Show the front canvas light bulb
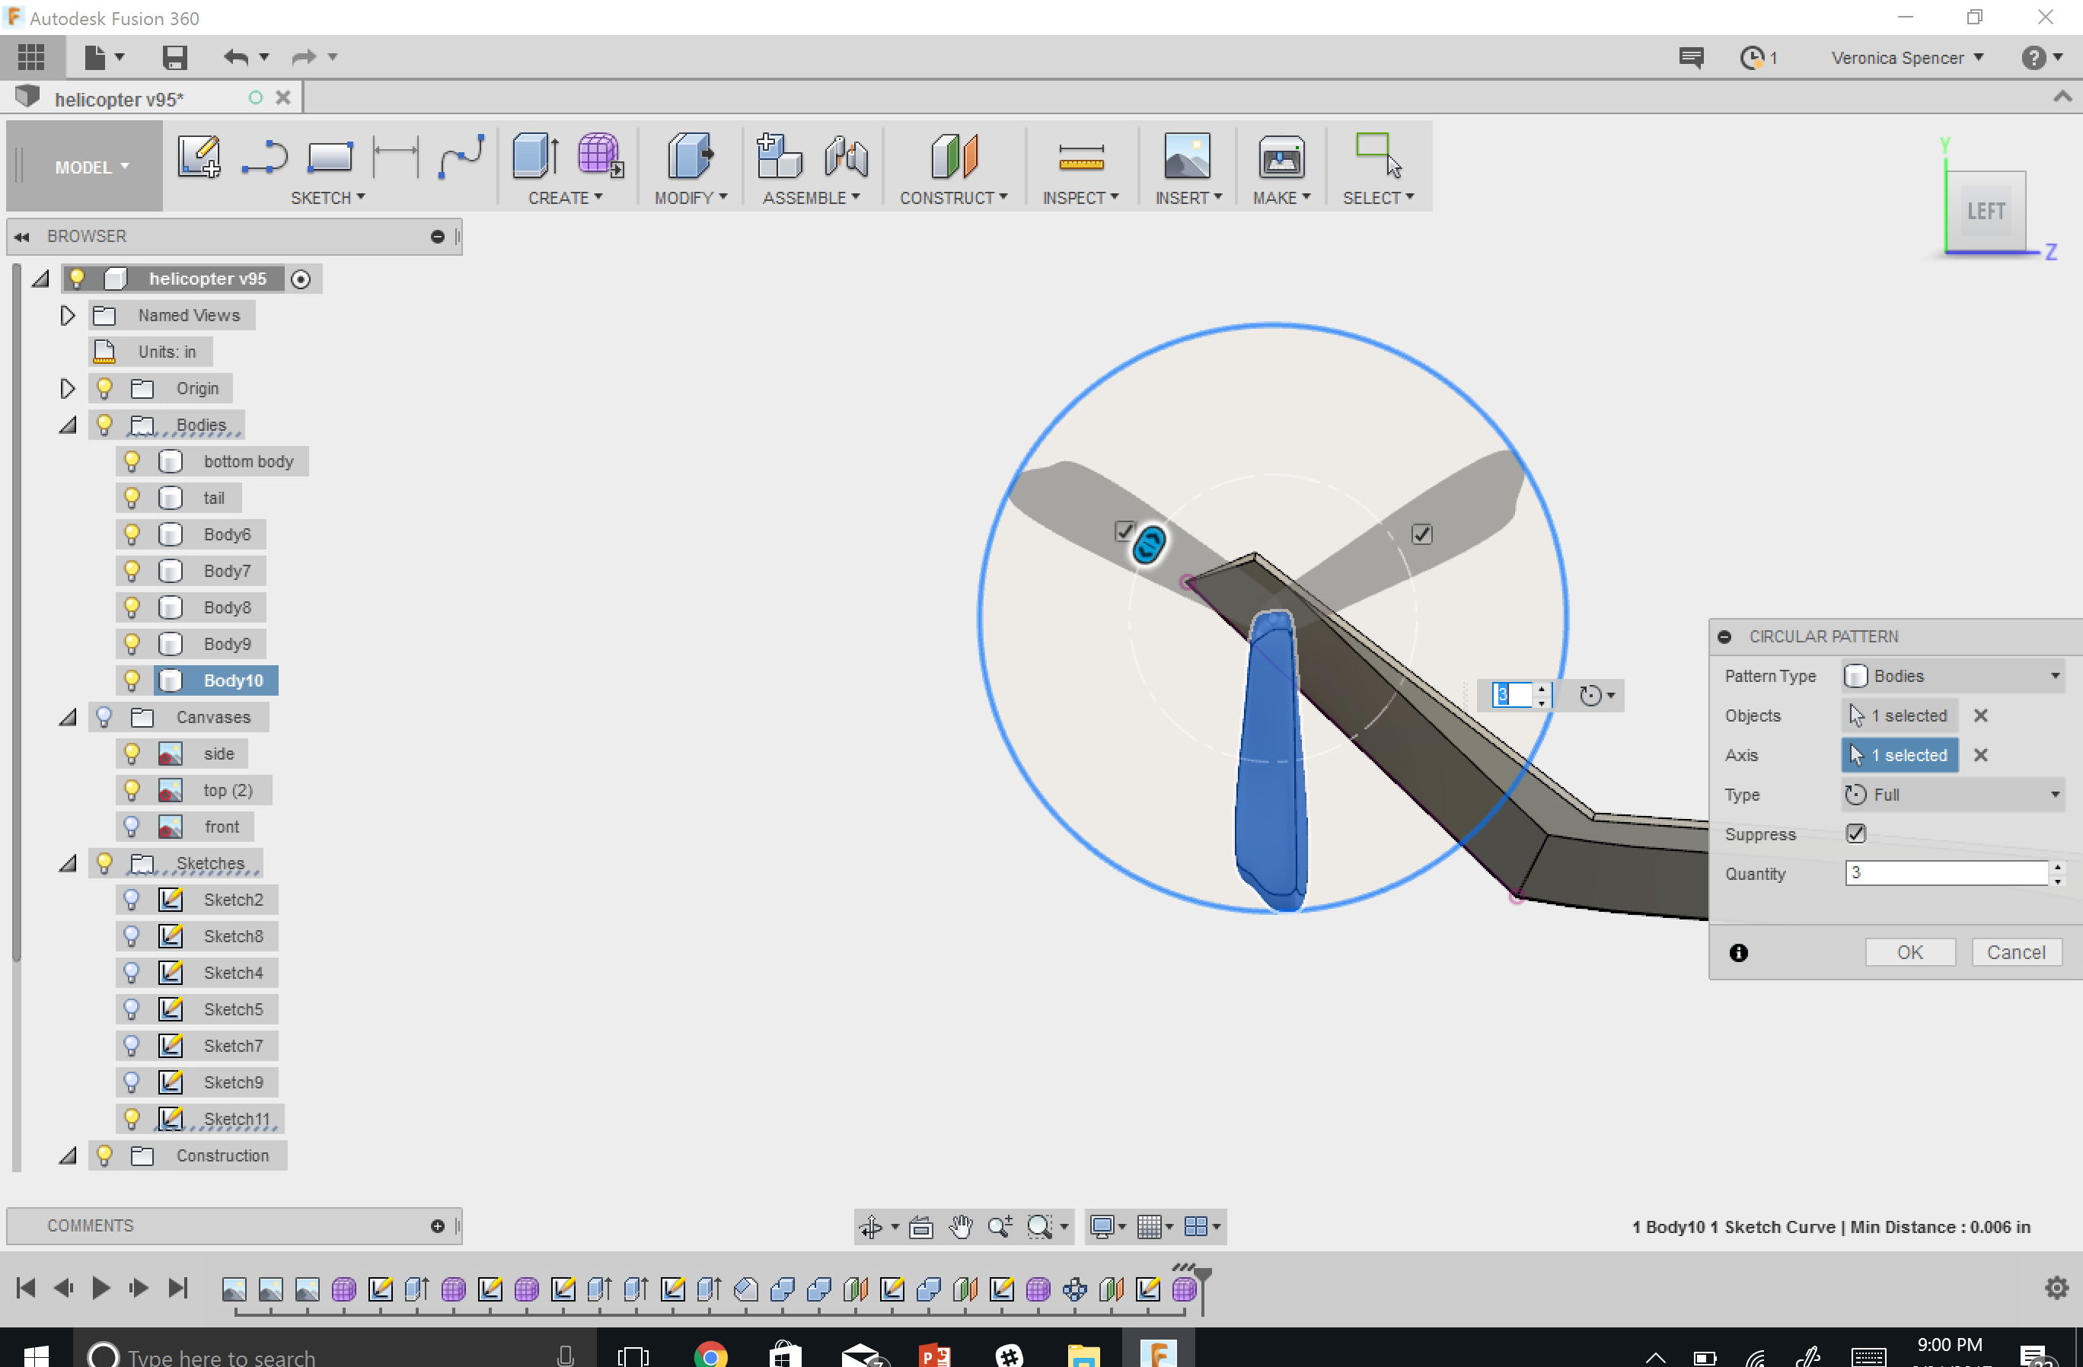Screen dimensions: 2083x1367 pyautogui.click(x=131, y=826)
